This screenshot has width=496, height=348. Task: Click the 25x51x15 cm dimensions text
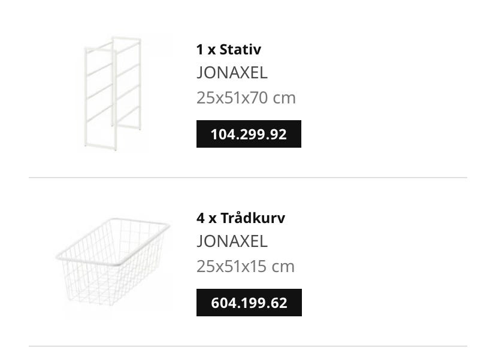(x=245, y=266)
